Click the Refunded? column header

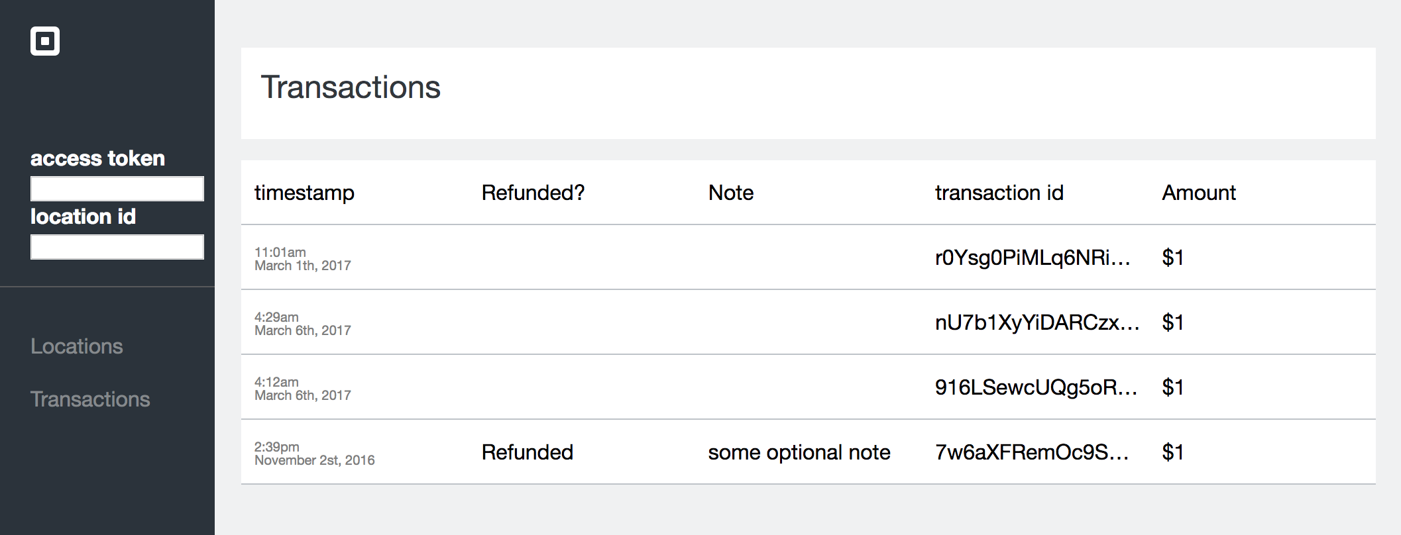tap(533, 193)
